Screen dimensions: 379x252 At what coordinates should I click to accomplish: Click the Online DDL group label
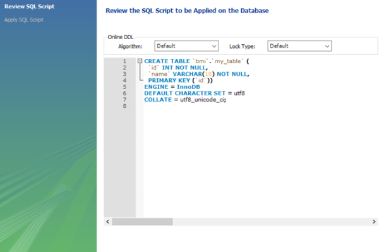(121, 37)
